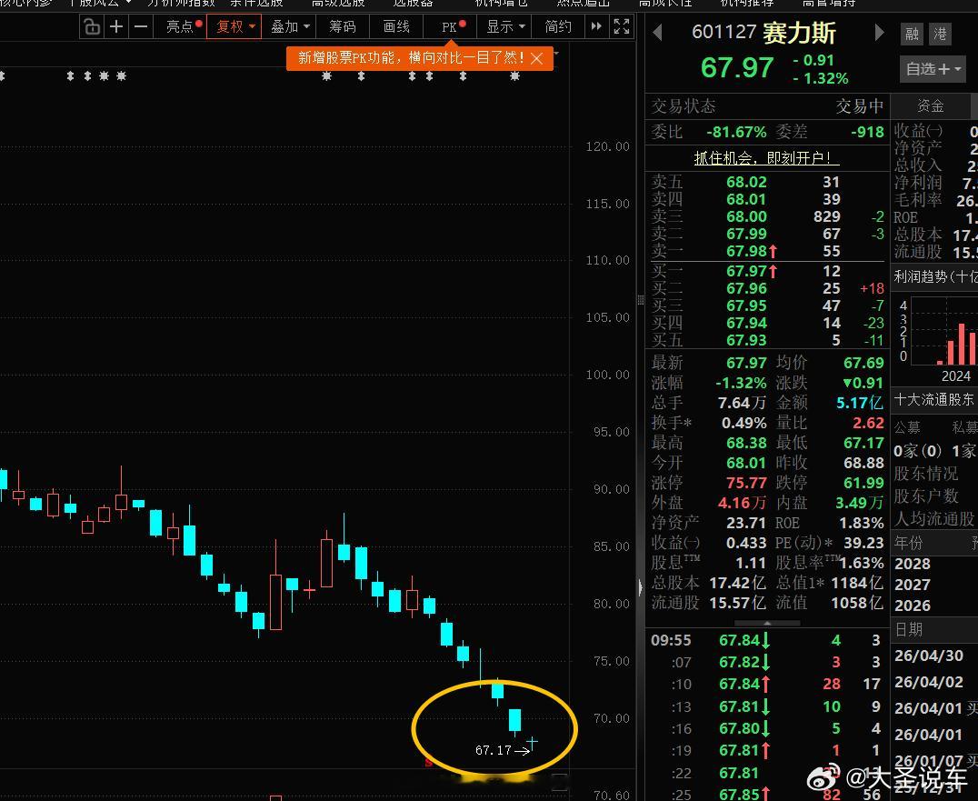Open 复权 price adjustment dropdown
The image size is (978, 801).
point(235,27)
